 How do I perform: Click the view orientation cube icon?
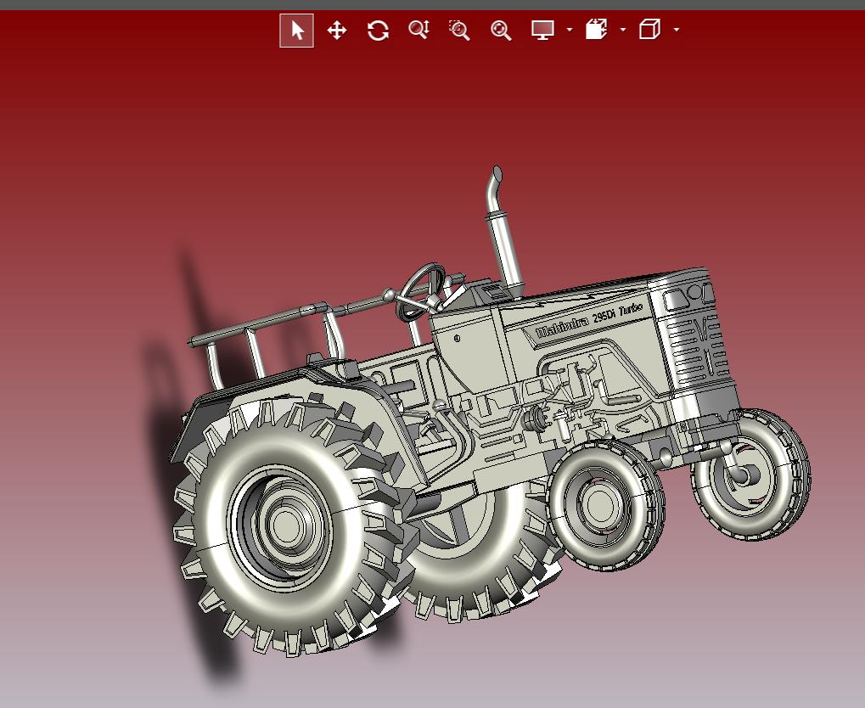pyautogui.click(x=650, y=29)
